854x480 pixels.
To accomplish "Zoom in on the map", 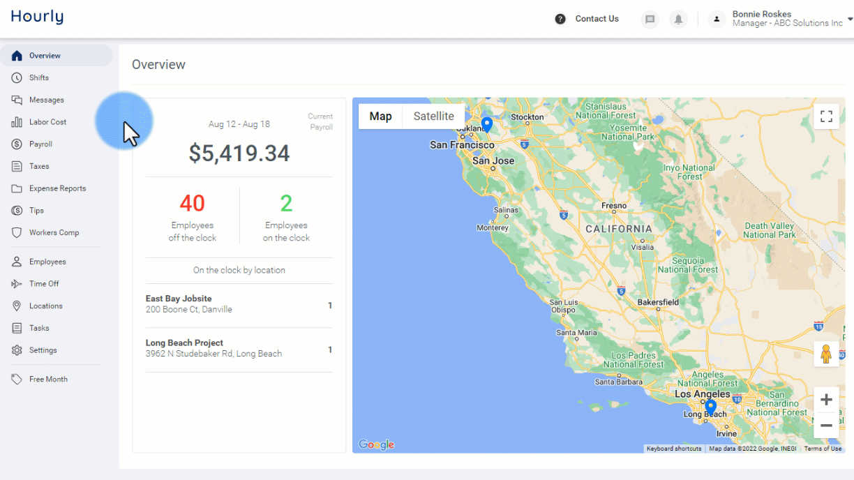I will [826, 400].
